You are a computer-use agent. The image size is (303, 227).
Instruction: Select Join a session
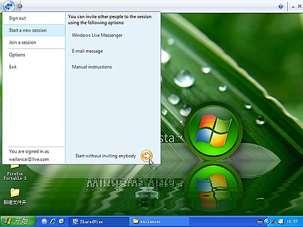pyautogui.click(x=22, y=42)
